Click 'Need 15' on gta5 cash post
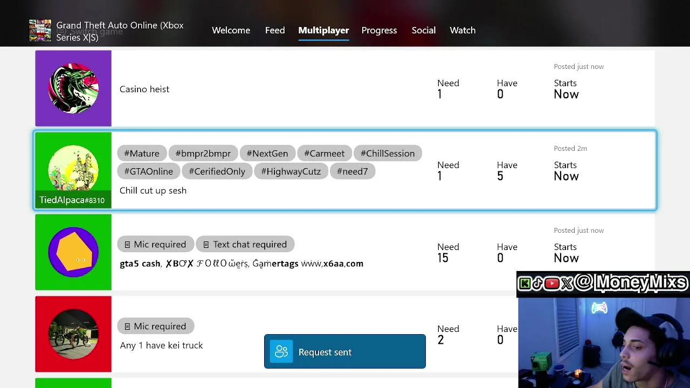The image size is (690, 388). pos(448,252)
